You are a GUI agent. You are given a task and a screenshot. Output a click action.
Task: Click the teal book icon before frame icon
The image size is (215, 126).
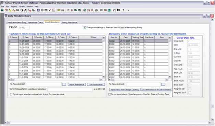pyautogui.click(x=109, y=10)
